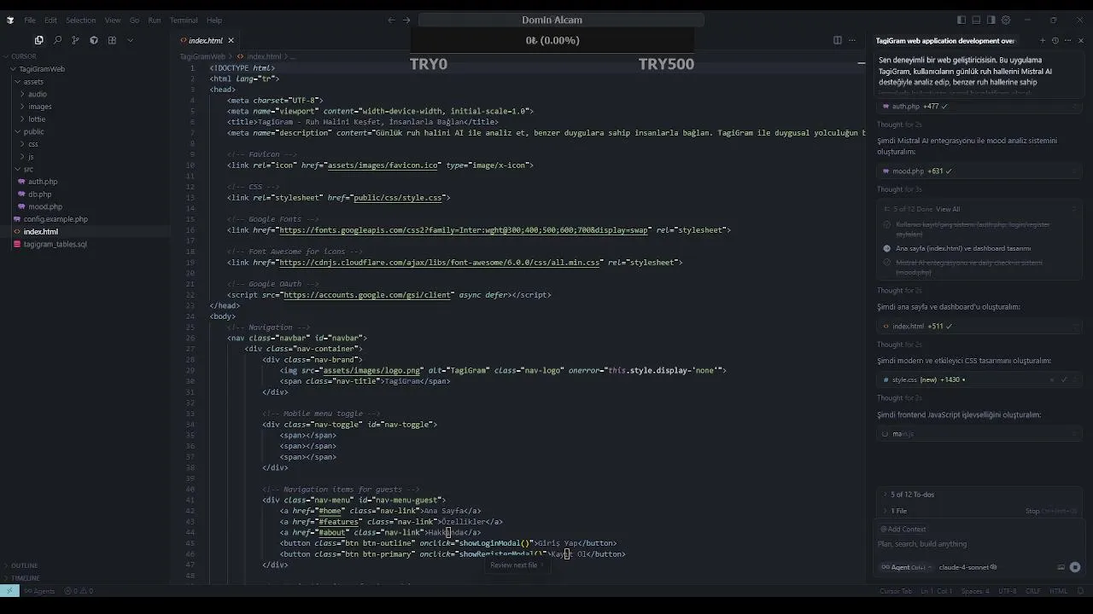1093x614 pixels.
Task: Open the Cursor cube icon in activity bar
Action: (94, 40)
